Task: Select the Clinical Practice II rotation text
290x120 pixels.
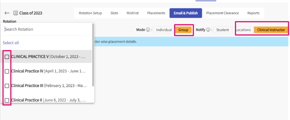Action: pyautogui.click(x=48, y=100)
